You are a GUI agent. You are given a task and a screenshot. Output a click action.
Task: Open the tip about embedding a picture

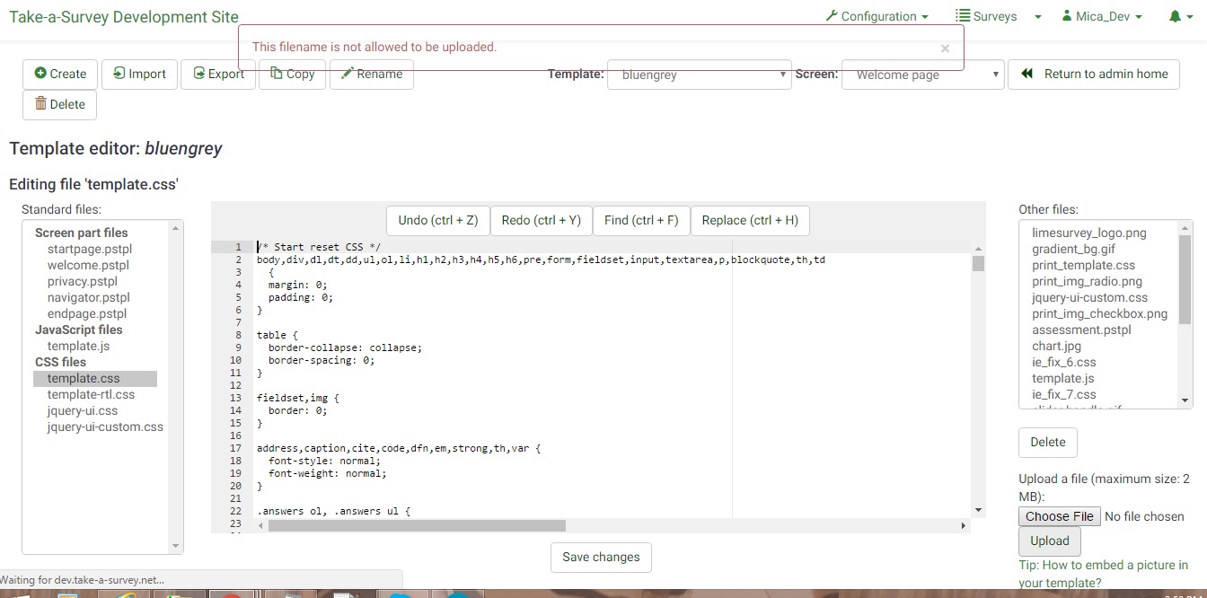pyautogui.click(x=1103, y=574)
